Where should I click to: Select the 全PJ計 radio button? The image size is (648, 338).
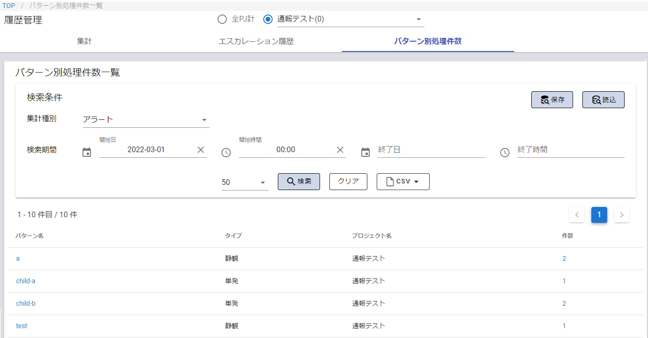(222, 19)
